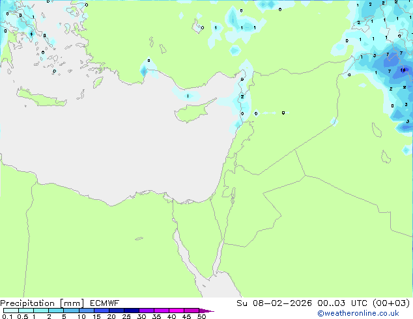This screenshot has height=319, width=413.
Task: Click the '00..03 UTC' time range text
Action: click(x=343, y=303)
